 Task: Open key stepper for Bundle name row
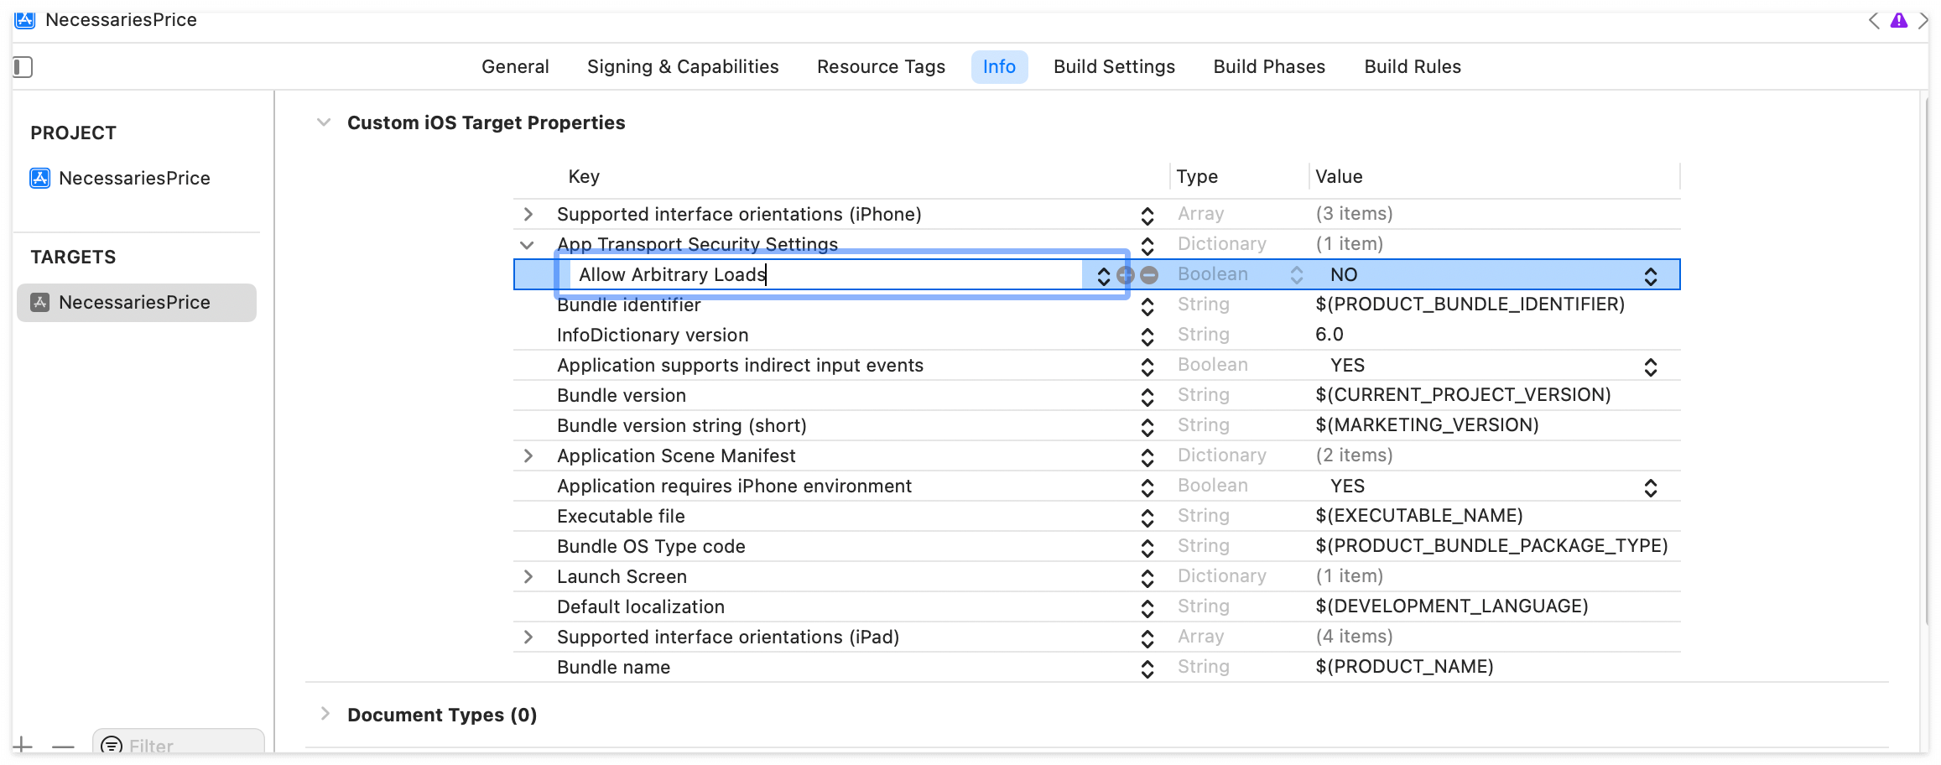click(1147, 669)
